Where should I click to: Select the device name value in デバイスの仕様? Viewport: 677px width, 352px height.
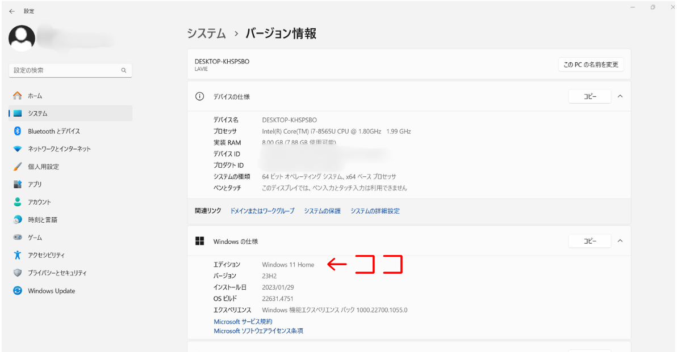click(x=289, y=120)
